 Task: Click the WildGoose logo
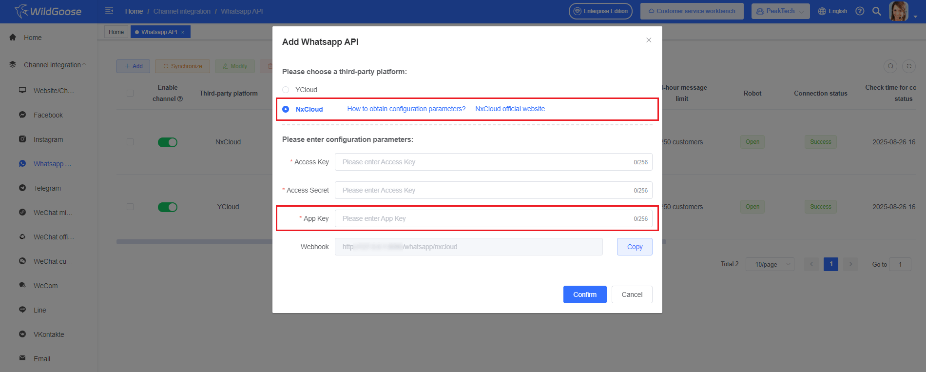48,11
